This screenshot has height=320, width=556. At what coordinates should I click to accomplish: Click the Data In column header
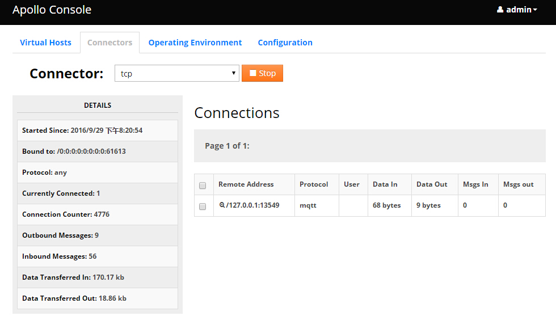coord(385,184)
